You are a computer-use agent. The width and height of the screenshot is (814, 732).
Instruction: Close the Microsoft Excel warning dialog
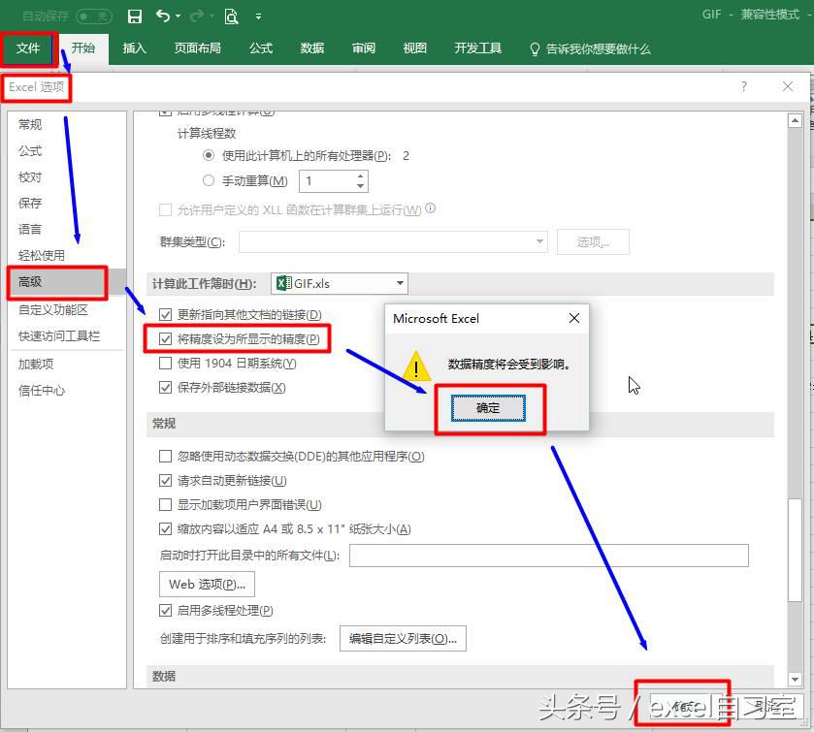574,318
